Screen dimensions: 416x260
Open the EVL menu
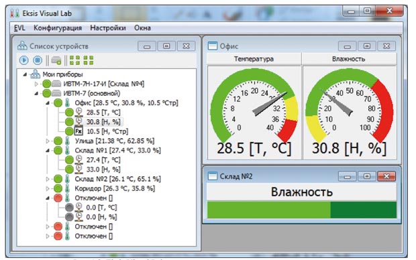coord(19,28)
